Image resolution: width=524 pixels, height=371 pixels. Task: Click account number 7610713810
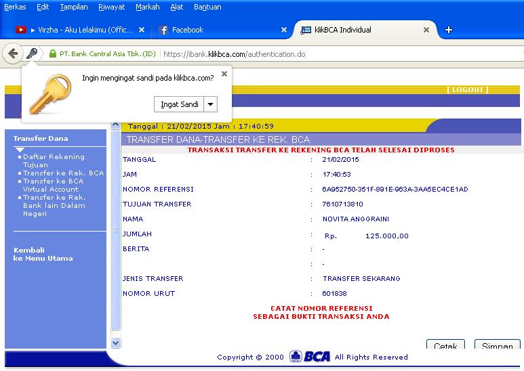click(342, 204)
